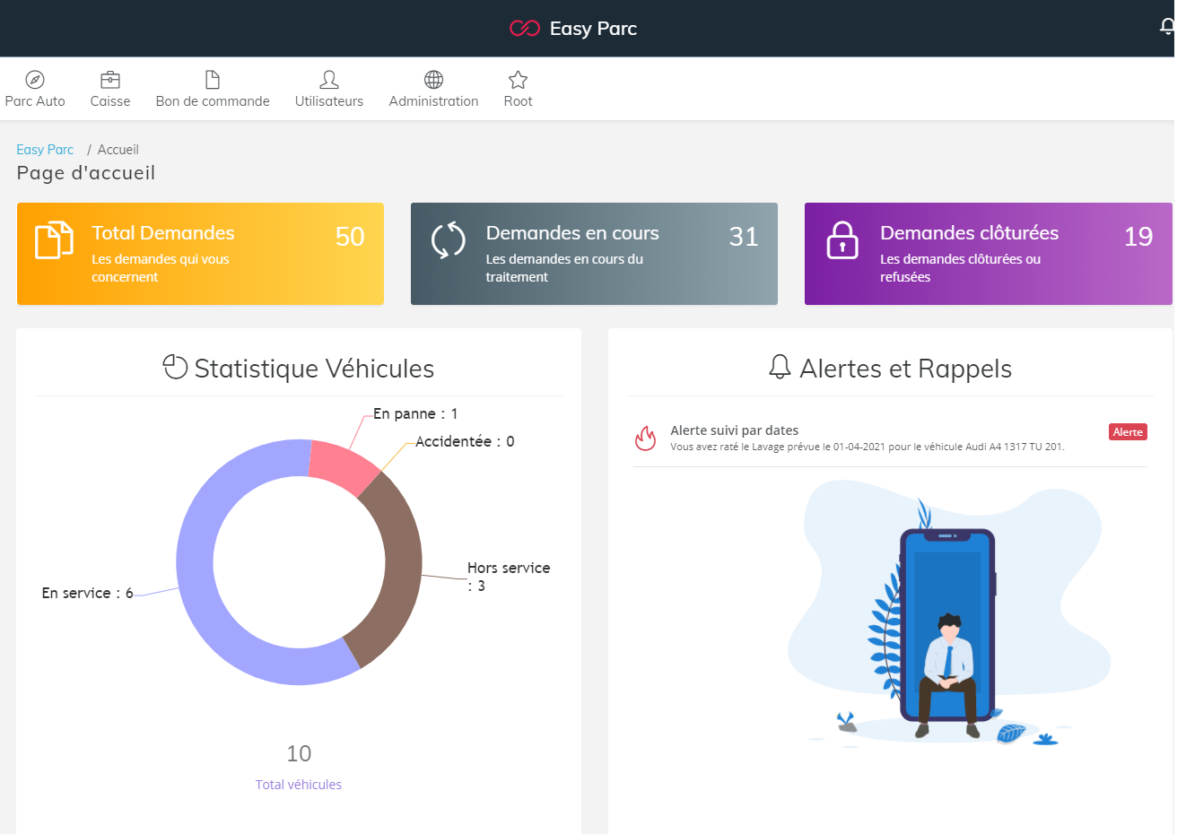Click the Easy Parc breadcrumb link
This screenshot has height=834, width=1177.
[45, 150]
